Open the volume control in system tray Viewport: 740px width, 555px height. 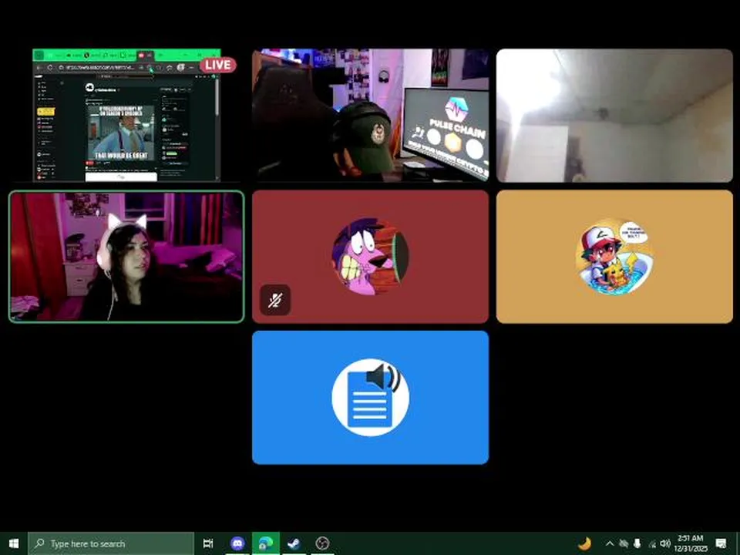click(x=665, y=543)
